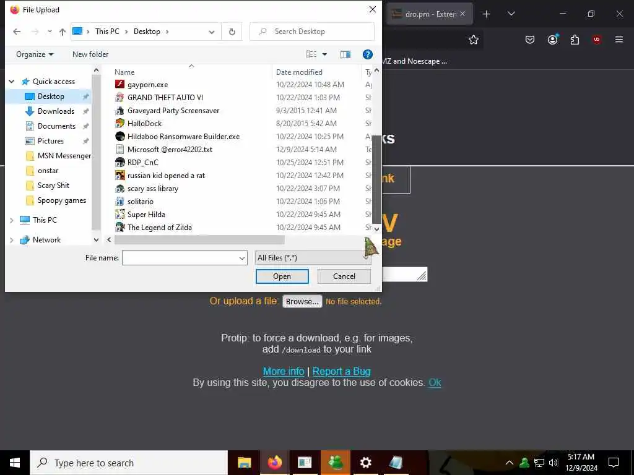Open the Firefox account icon
The width and height of the screenshot is (634, 475).
point(553,39)
